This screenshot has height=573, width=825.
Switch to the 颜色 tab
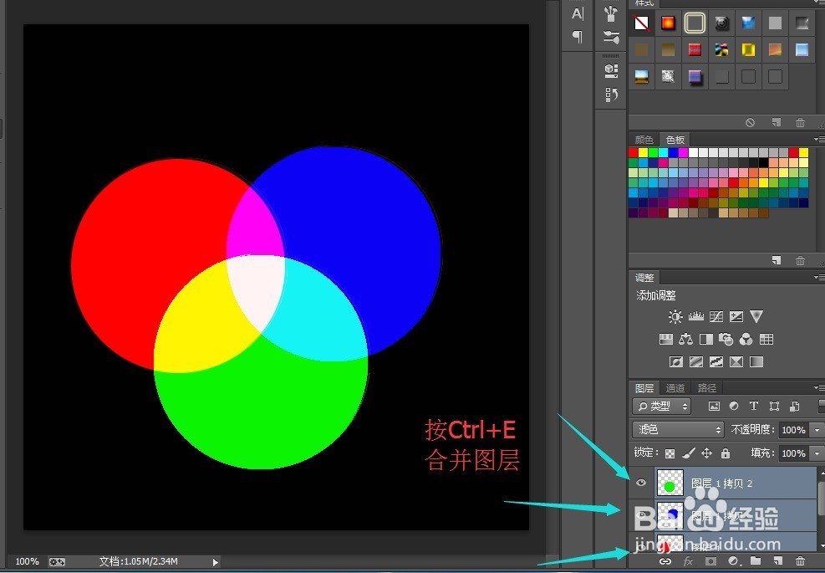pos(644,140)
